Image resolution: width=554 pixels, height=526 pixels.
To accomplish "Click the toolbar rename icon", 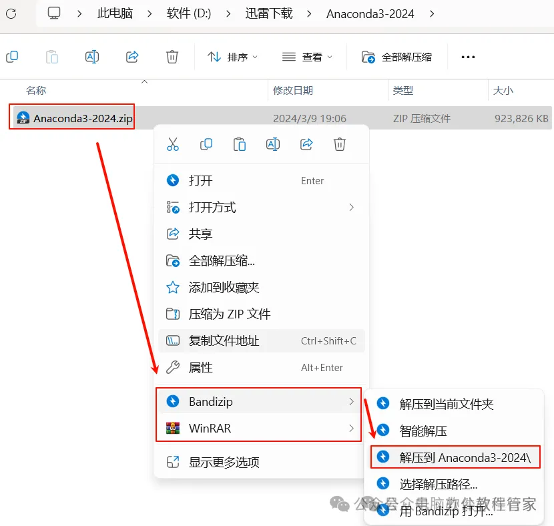I will click(x=92, y=57).
